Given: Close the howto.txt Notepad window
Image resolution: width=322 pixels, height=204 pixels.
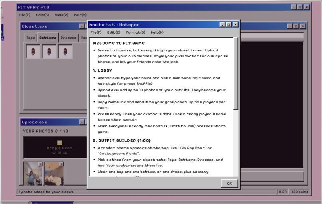Looking at the screenshot, I should pyautogui.click(x=235, y=25).
